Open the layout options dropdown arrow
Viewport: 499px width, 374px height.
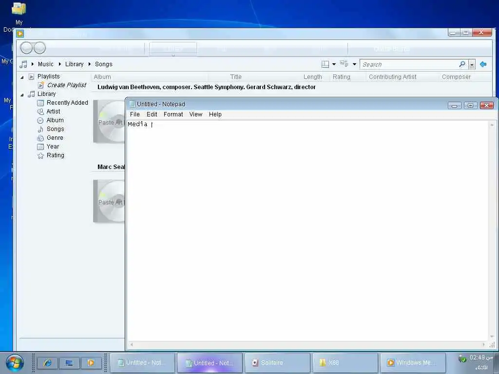[334, 64]
